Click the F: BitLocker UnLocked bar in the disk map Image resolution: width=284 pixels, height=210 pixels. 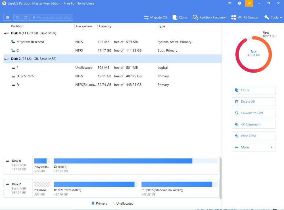click(179, 184)
